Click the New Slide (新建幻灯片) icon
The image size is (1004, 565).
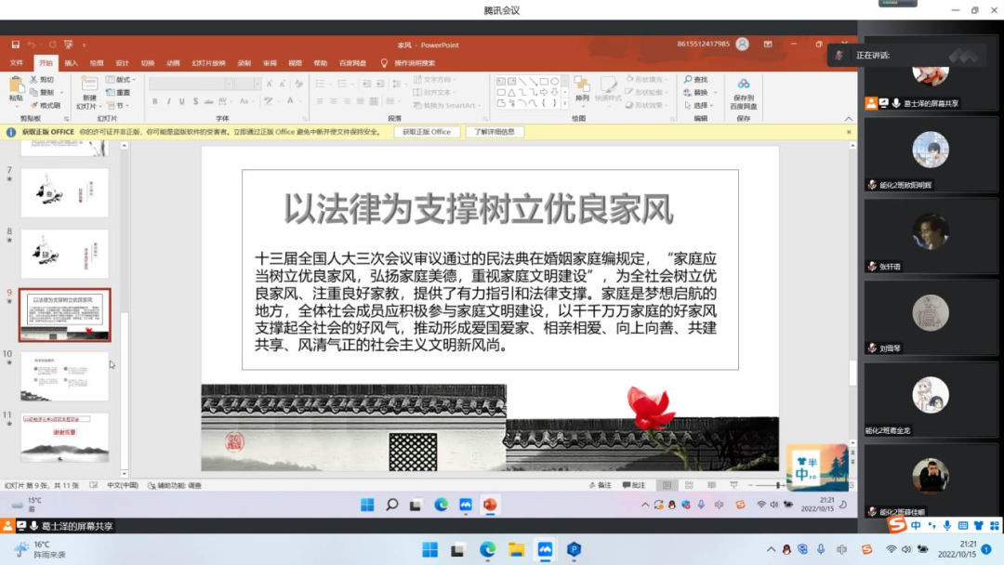[88, 87]
